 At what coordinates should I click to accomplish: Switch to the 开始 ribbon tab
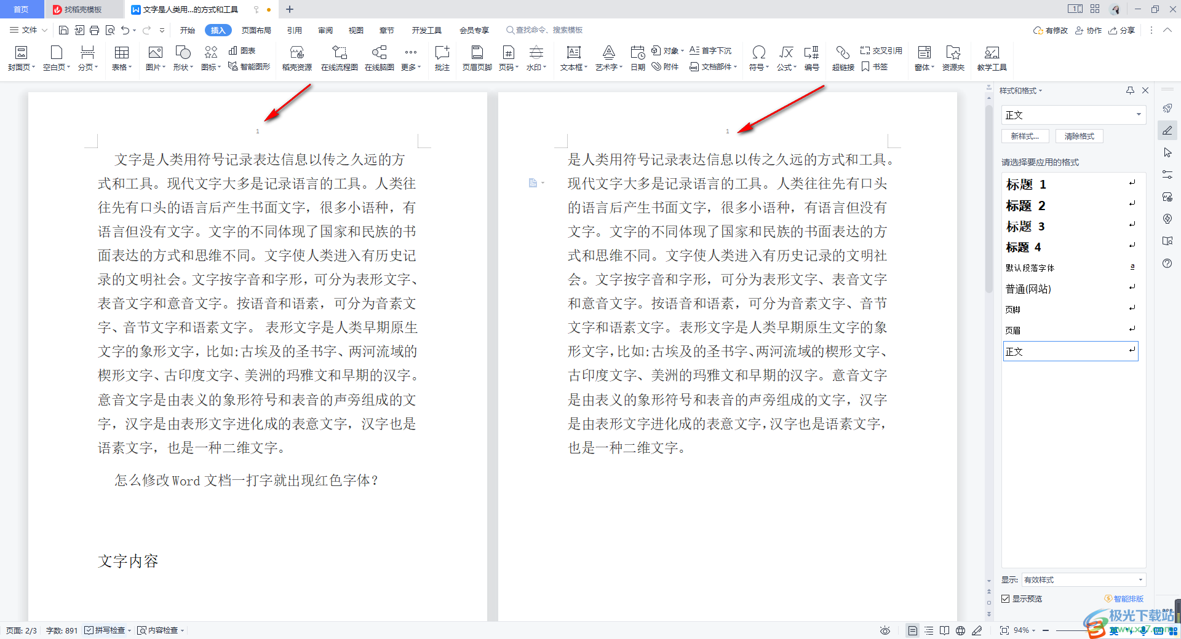[188, 30]
